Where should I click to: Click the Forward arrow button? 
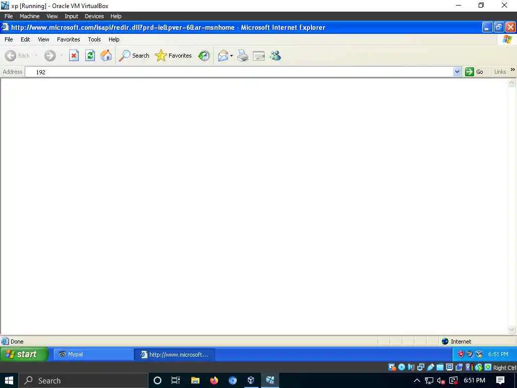pyautogui.click(x=50, y=56)
